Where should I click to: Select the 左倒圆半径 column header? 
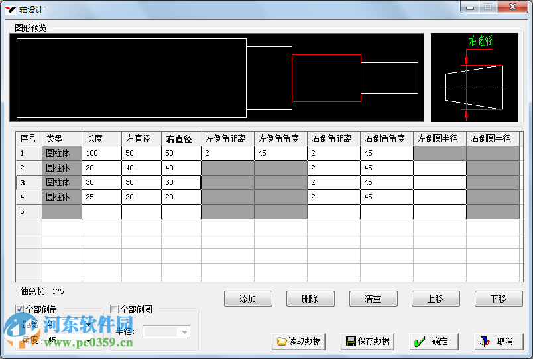pyautogui.click(x=440, y=139)
